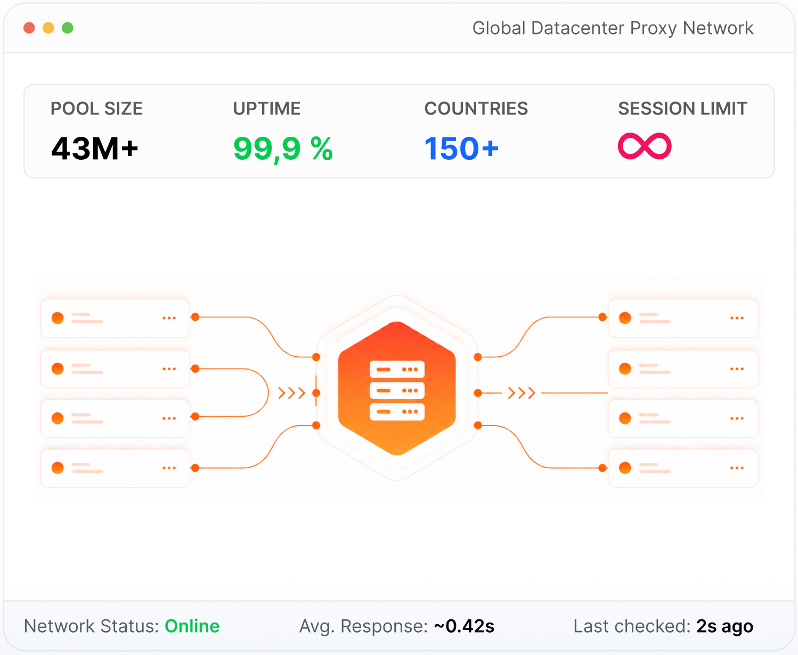Screen dimensions: 798x655
Task: Click the outgoing triple chevron arrows right of server
Action: pos(522,393)
